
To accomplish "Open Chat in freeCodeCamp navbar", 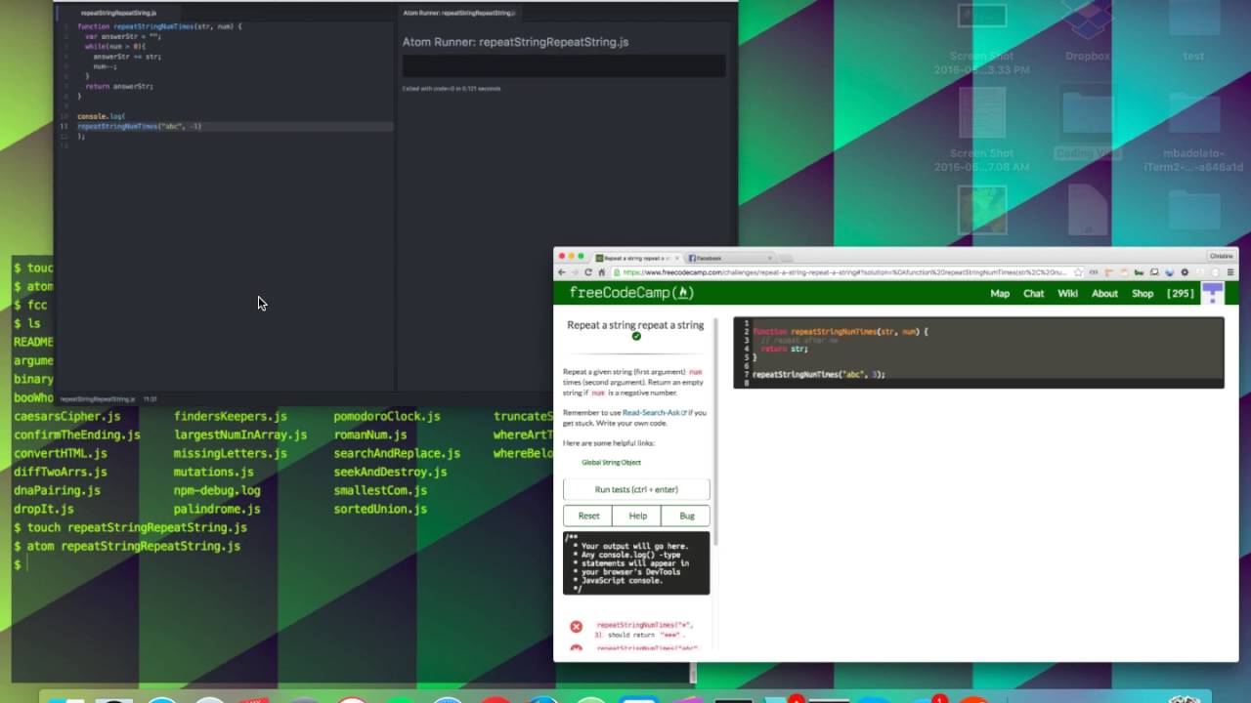I will pos(1033,293).
